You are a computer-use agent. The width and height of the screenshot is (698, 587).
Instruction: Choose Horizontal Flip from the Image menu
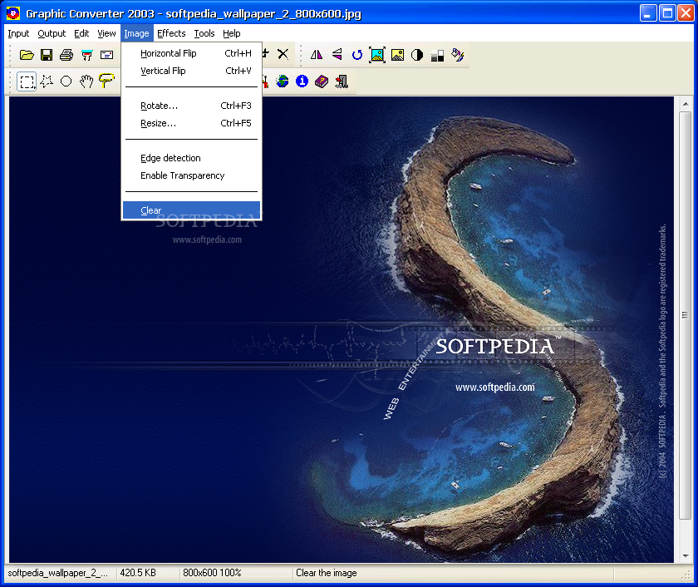coord(191,53)
